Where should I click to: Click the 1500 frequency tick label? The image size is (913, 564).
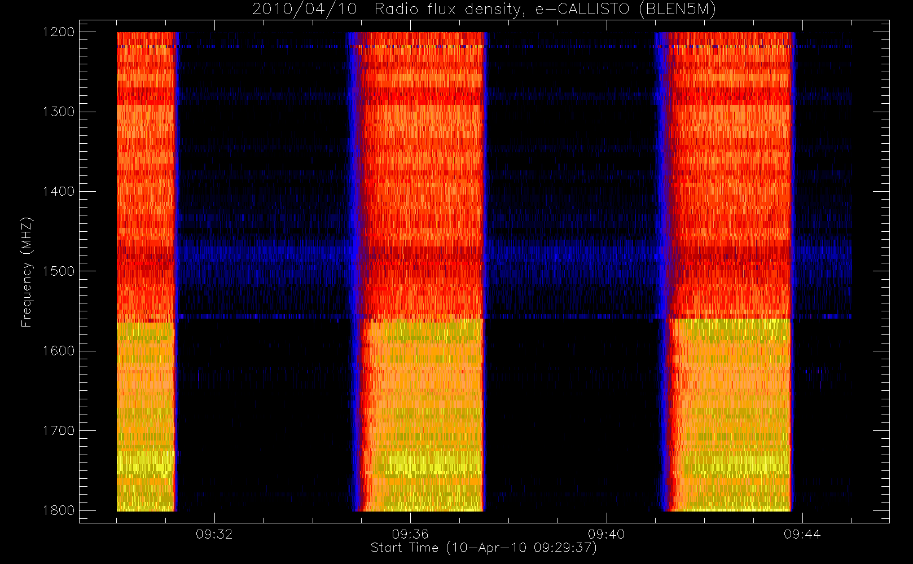(59, 271)
